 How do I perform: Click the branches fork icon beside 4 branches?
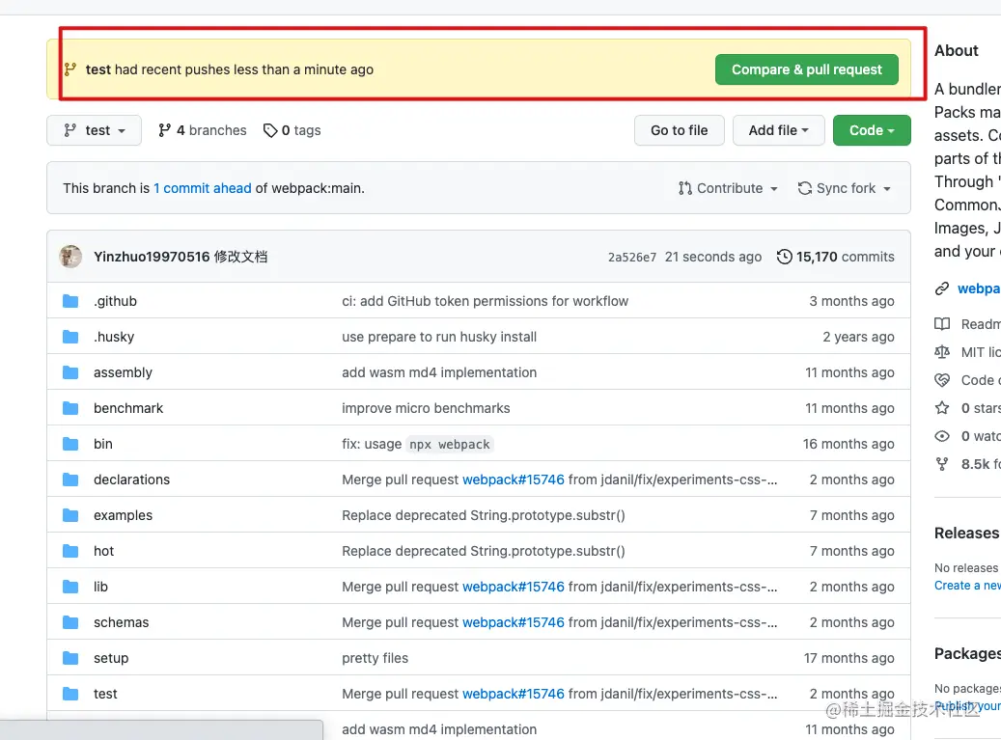click(x=165, y=130)
